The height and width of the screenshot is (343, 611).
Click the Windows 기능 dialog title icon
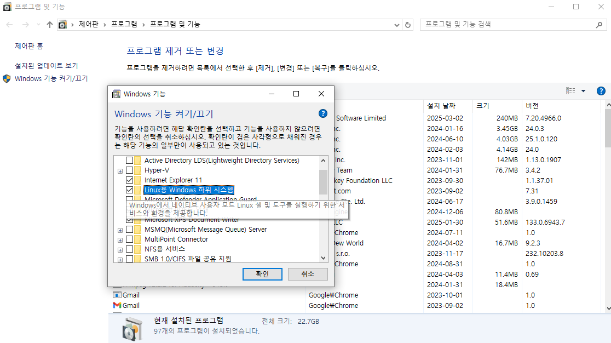coord(116,94)
